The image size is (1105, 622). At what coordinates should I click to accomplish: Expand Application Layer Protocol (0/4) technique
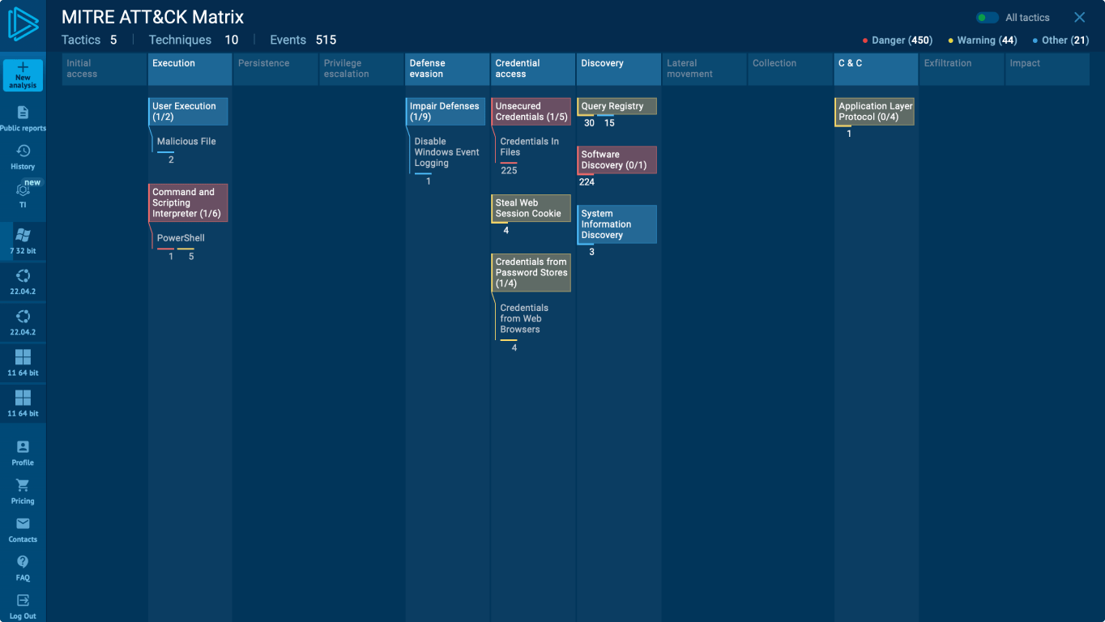(x=875, y=112)
